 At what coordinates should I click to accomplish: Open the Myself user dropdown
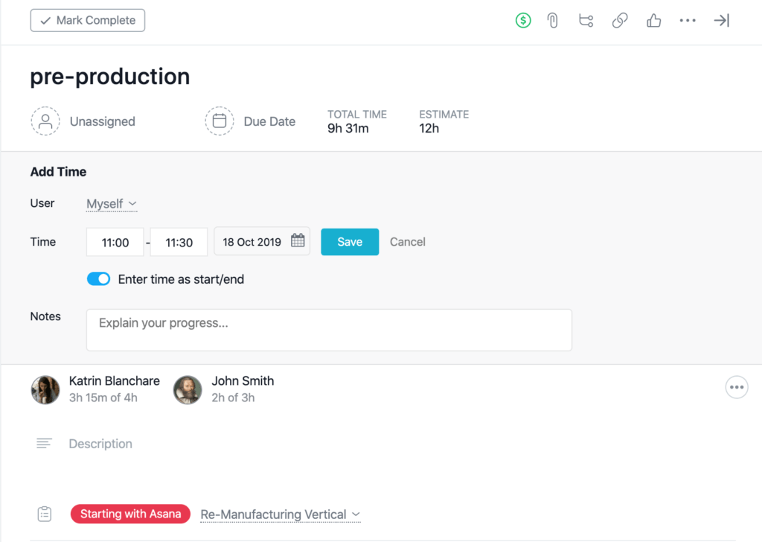(112, 203)
